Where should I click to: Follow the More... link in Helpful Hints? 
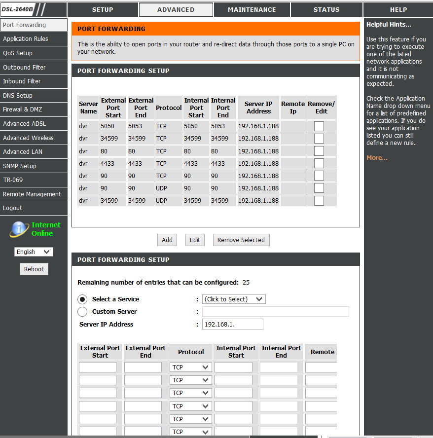coord(377,157)
